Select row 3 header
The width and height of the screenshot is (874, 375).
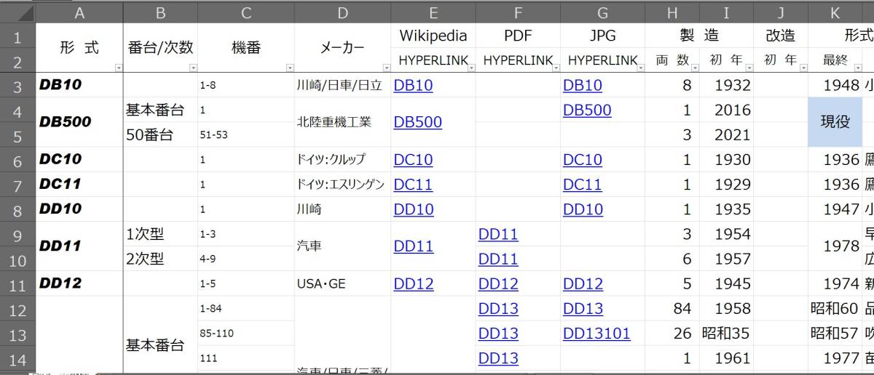coord(17,85)
